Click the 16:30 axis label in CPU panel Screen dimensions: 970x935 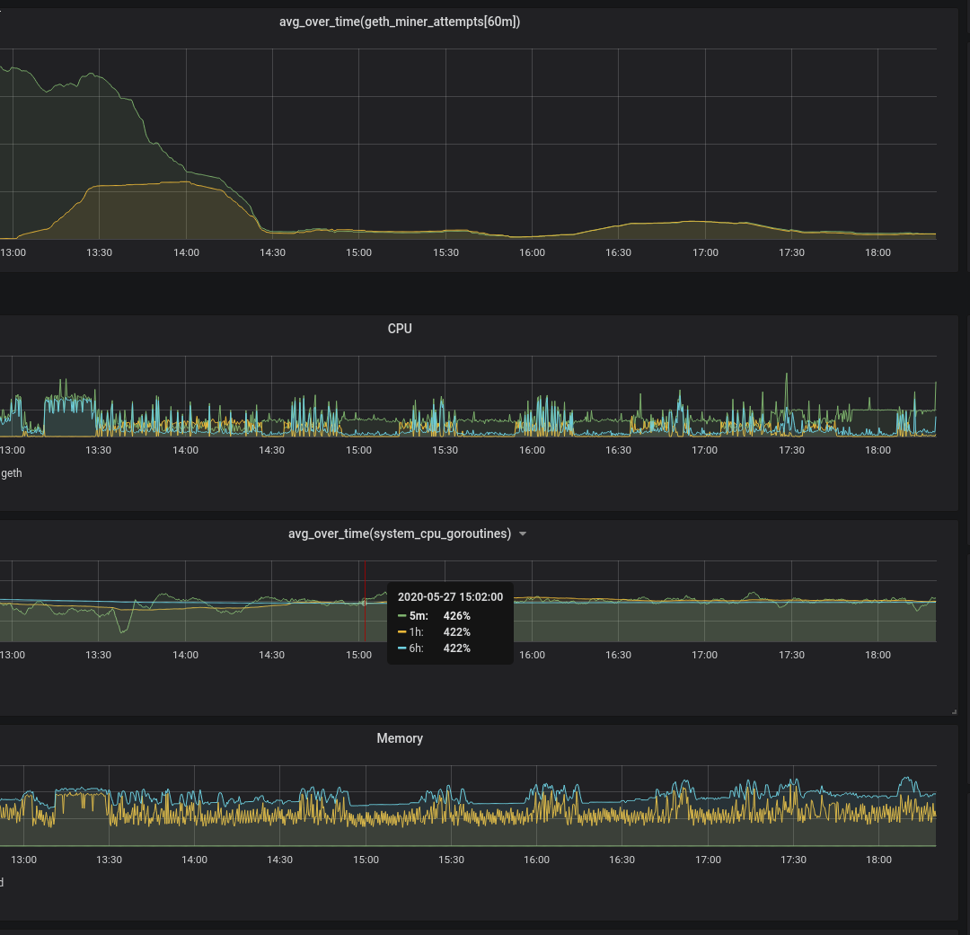618,450
